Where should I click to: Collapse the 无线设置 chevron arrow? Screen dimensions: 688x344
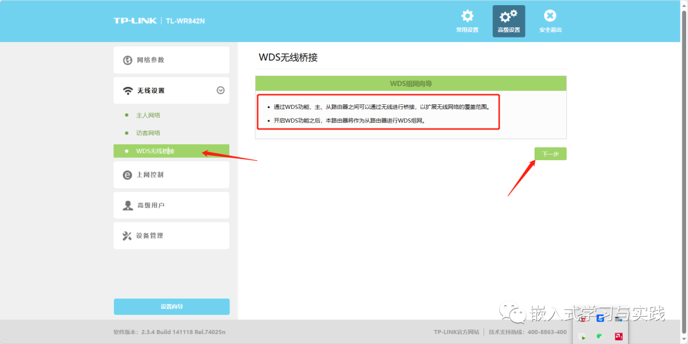[x=220, y=90]
